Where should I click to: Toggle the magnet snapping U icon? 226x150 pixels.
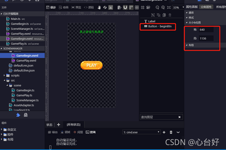pyautogui.click(x=125, y=7)
